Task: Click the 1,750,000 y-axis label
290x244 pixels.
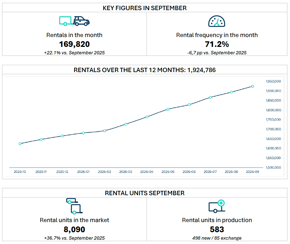Action: 273,120
